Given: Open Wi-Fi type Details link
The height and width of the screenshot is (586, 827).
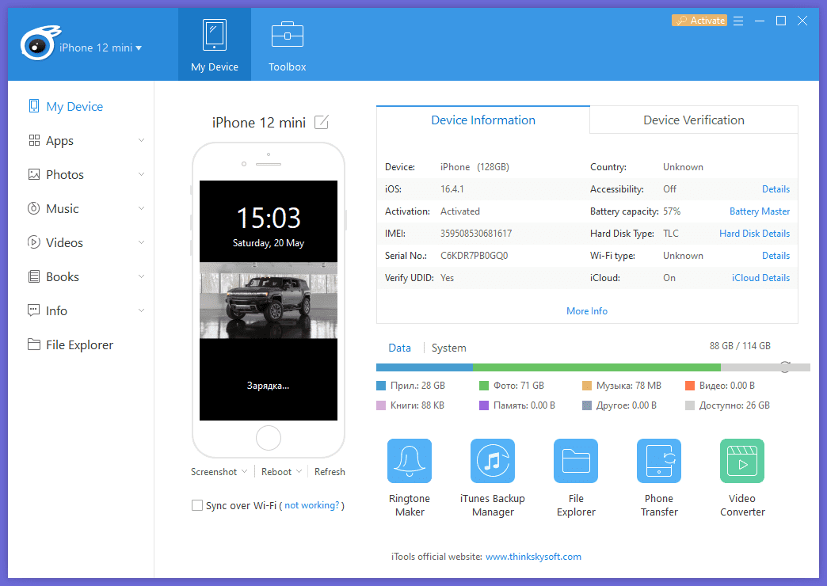Looking at the screenshot, I should [x=776, y=255].
